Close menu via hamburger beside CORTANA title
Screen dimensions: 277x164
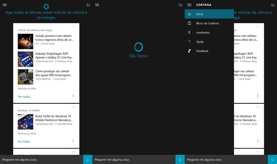[x=190, y=5]
